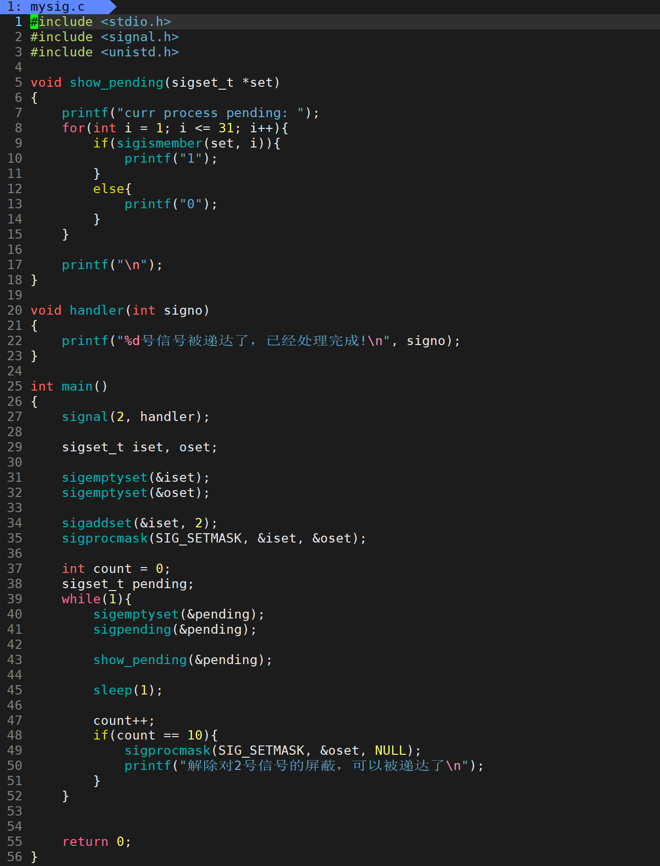Click the sigaddset(&iset, 2) call
Screen dimensions: 660x866
coord(140,523)
